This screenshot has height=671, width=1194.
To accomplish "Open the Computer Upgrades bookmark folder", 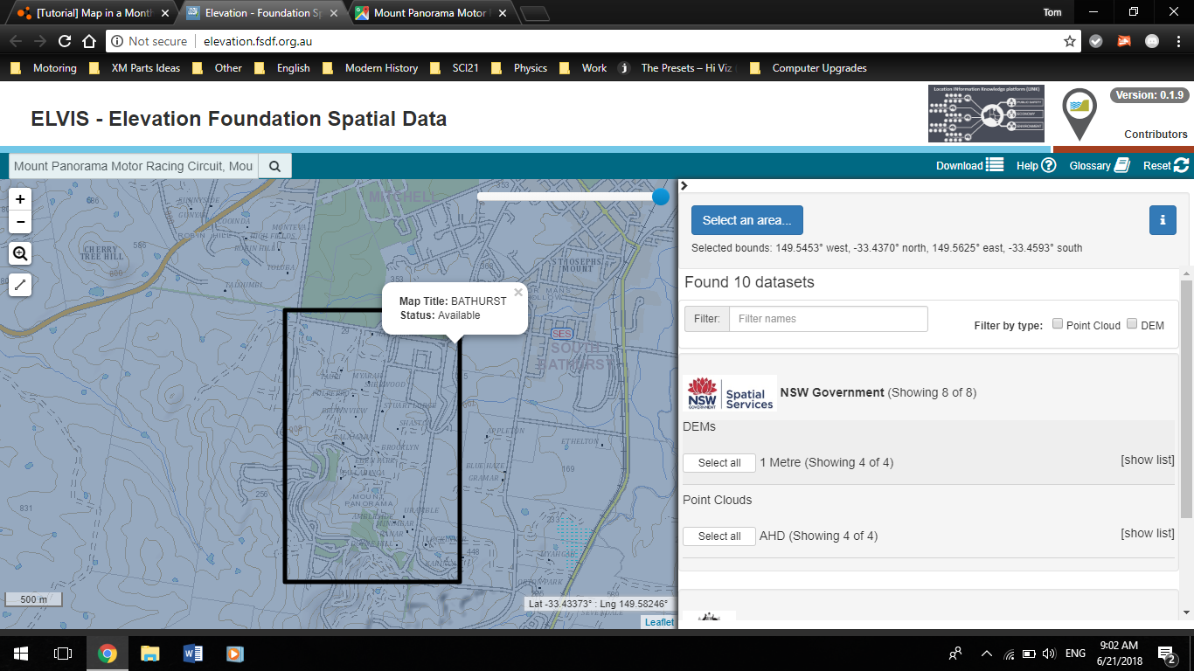I will (x=809, y=68).
